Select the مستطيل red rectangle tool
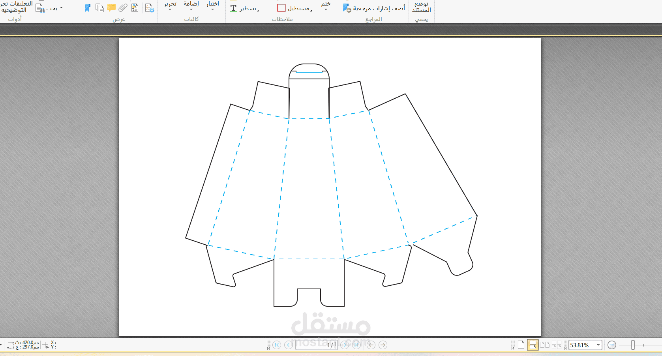 point(281,8)
